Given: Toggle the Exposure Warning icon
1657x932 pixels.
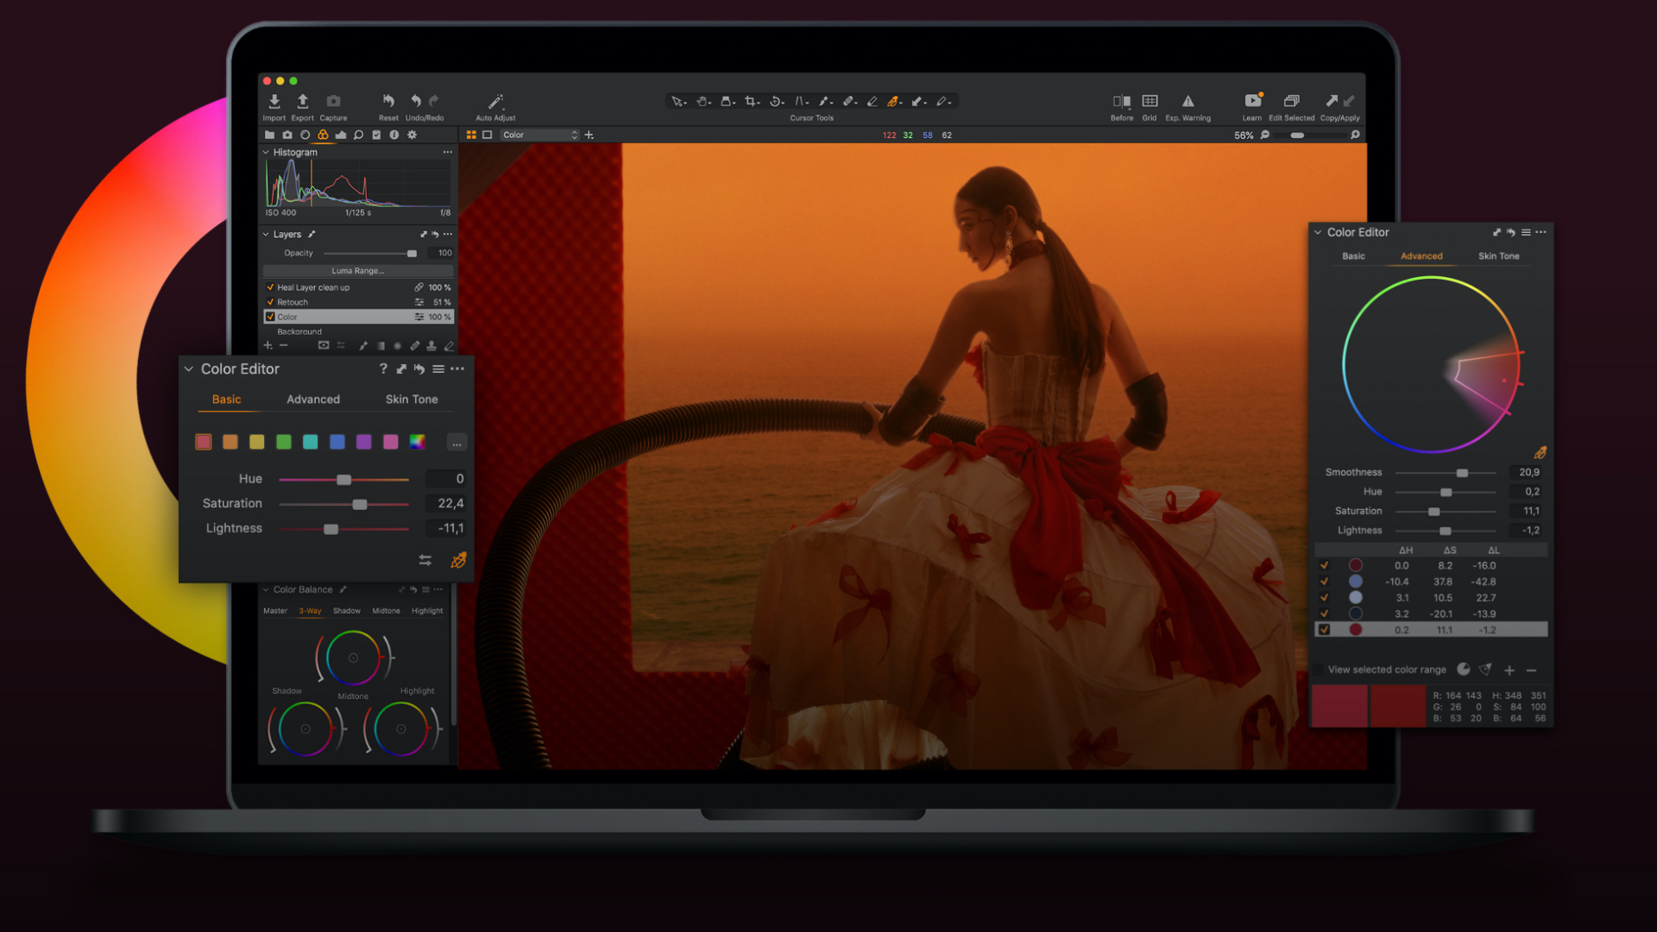Looking at the screenshot, I should [1188, 101].
